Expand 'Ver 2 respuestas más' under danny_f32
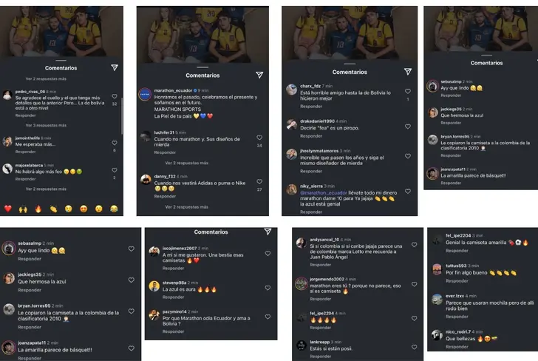The width and height of the screenshot is (538, 361). pos(187,207)
